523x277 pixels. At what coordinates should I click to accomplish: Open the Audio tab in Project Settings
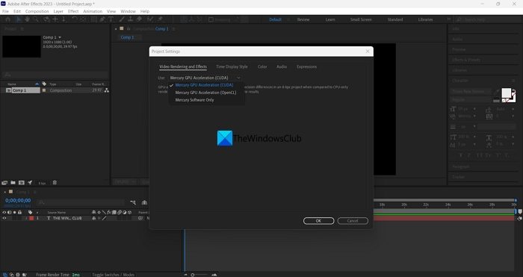282,66
